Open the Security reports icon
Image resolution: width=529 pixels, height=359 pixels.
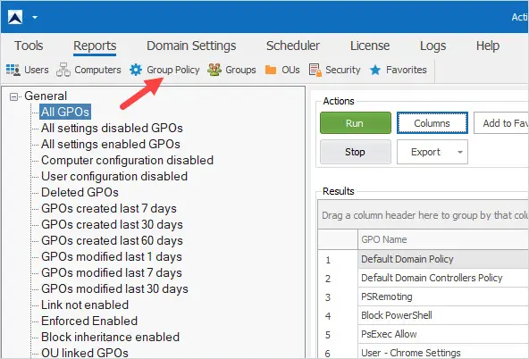tap(315, 70)
